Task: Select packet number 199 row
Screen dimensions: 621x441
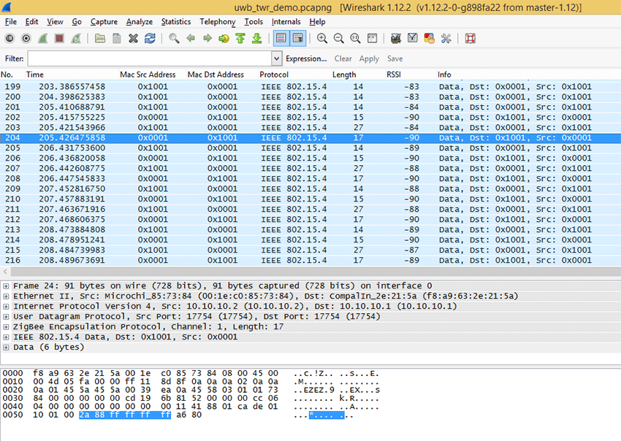Action: tap(310, 87)
